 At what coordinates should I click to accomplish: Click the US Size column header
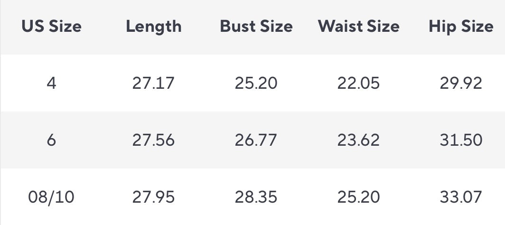tap(51, 26)
